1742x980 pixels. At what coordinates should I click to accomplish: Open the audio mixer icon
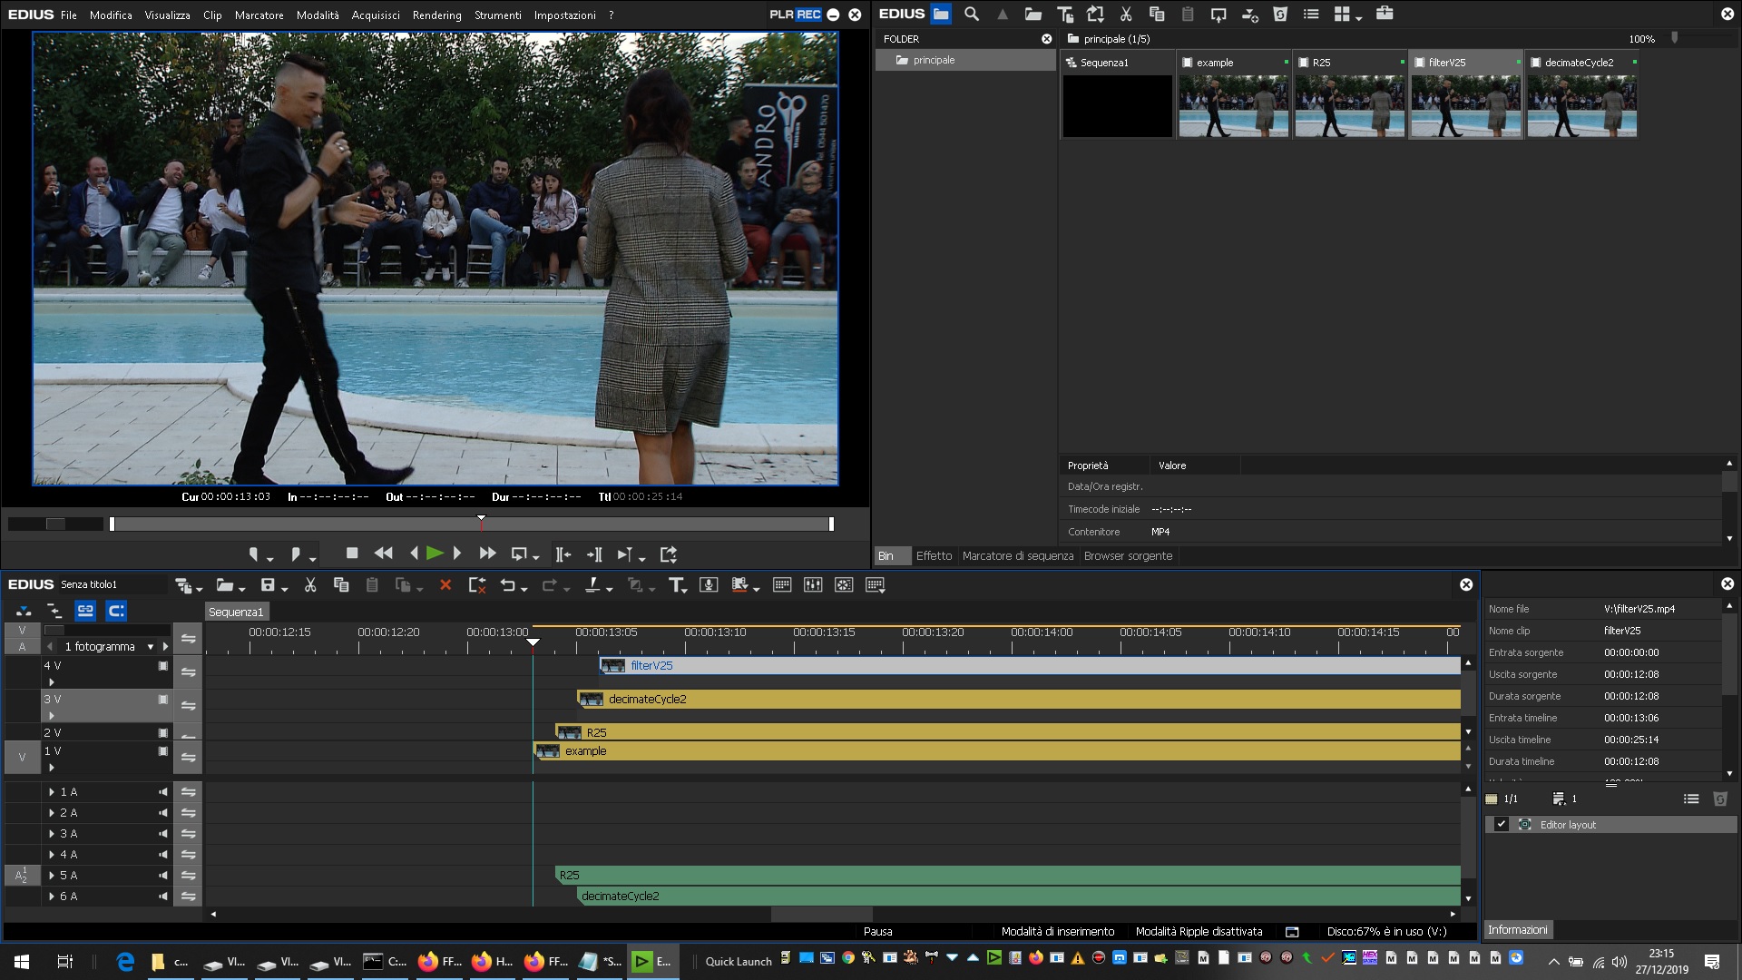pyautogui.click(x=813, y=585)
